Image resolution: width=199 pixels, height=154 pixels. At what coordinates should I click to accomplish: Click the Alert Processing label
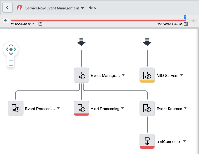105,109
